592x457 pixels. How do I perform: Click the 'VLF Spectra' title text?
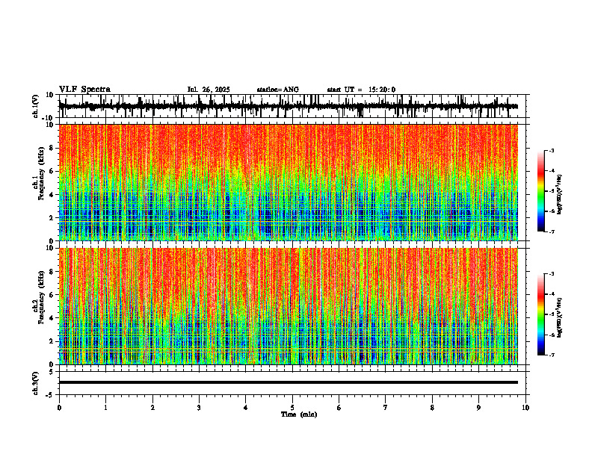pos(84,90)
